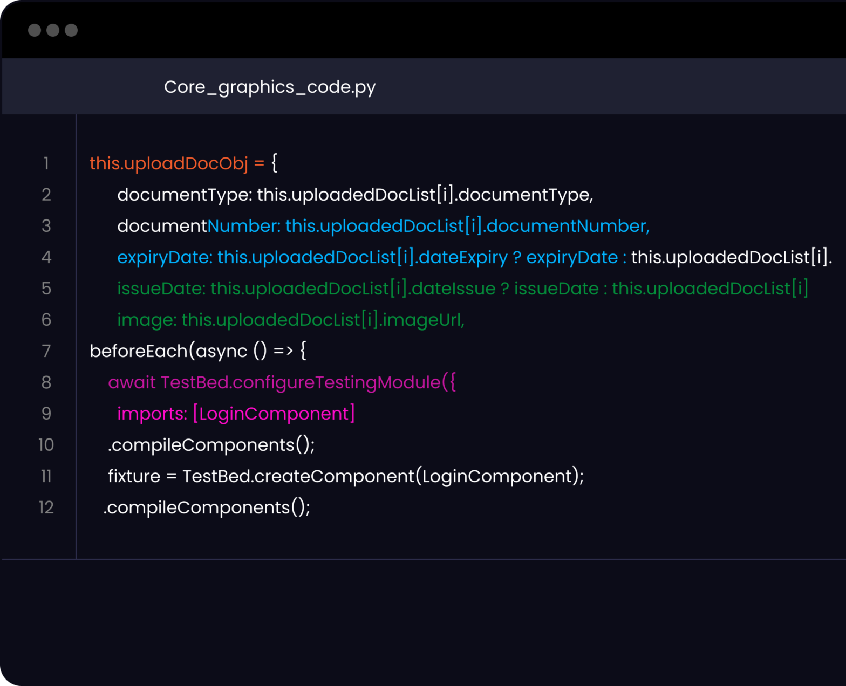This screenshot has height=686, width=846.
Task: Place cursor on beforeEach(async () => { line
Action: point(197,351)
